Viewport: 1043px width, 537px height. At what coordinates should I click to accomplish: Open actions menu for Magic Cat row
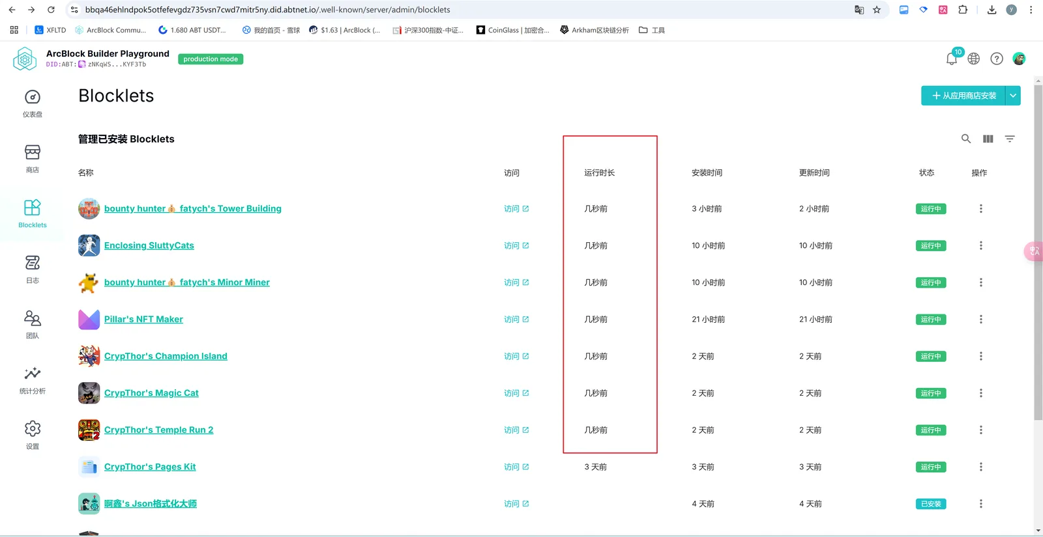(x=980, y=393)
